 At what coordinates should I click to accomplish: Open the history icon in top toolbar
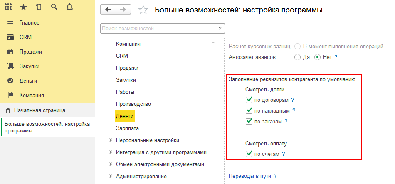[x=39, y=7]
